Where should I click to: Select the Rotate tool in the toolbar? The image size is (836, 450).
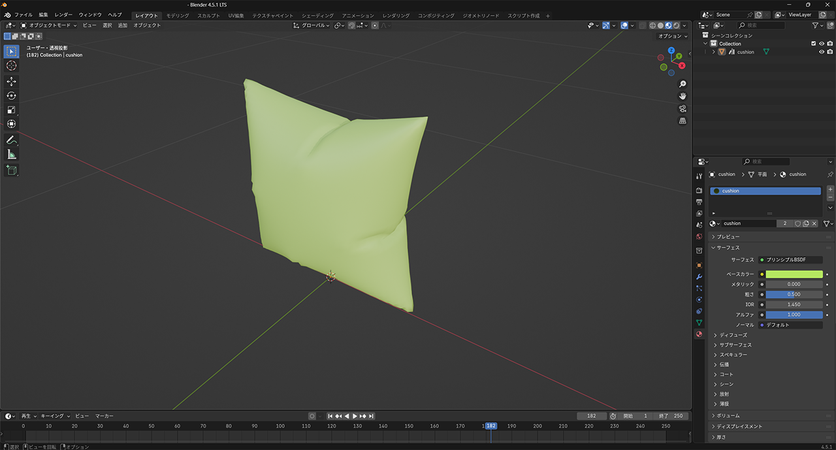(11, 95)
